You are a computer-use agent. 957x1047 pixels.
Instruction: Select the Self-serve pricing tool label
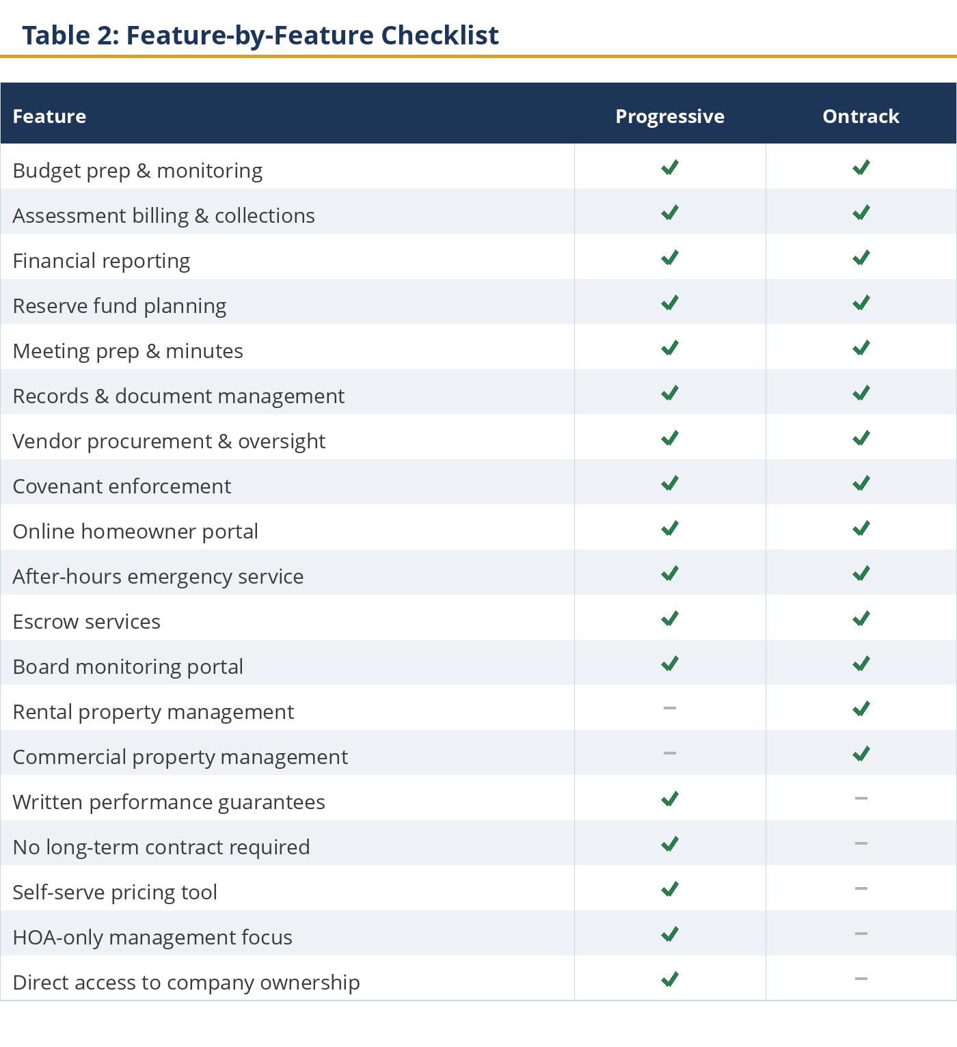pos(115,893)
